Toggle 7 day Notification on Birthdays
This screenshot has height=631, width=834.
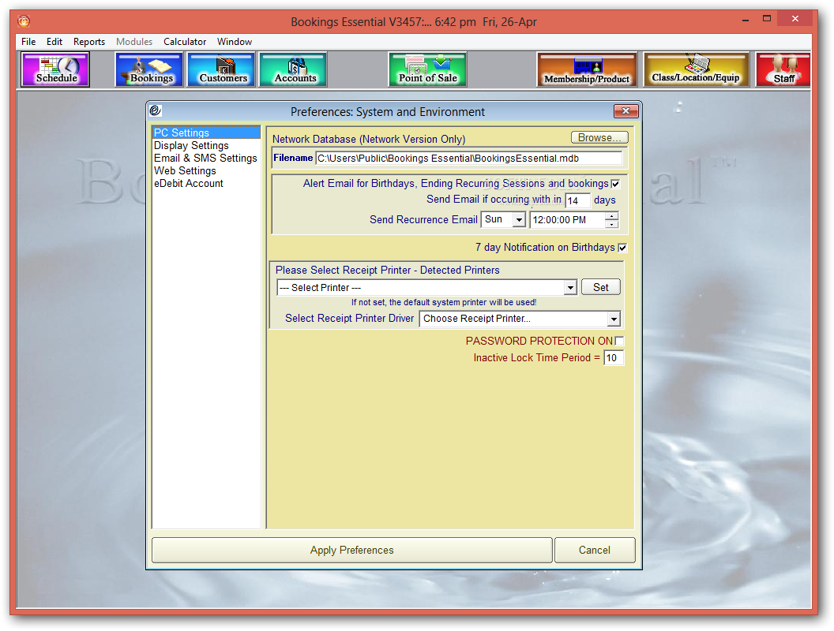pyautogui.click(x=622, y=248)
